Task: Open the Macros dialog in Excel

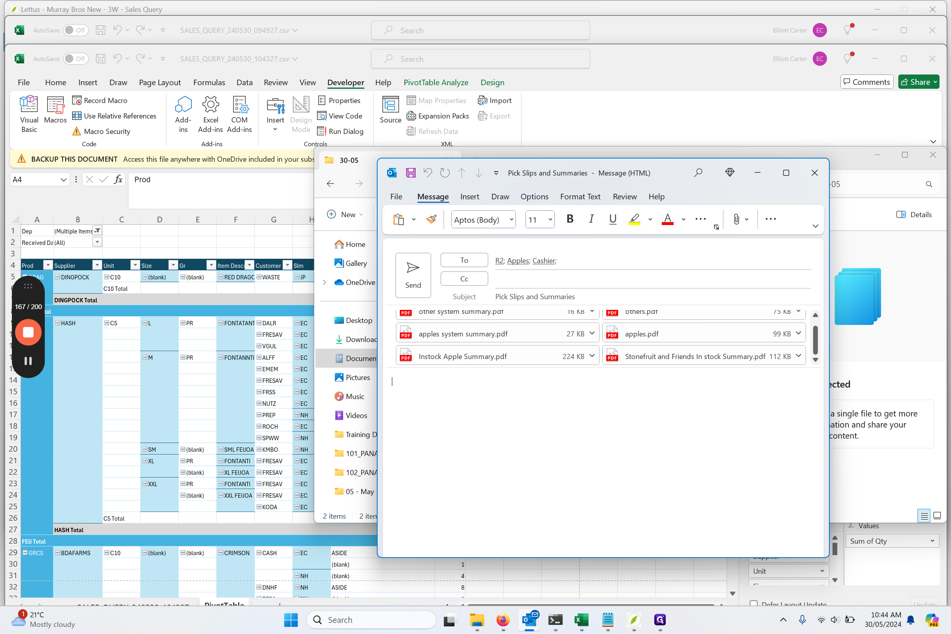Action: 55,110
